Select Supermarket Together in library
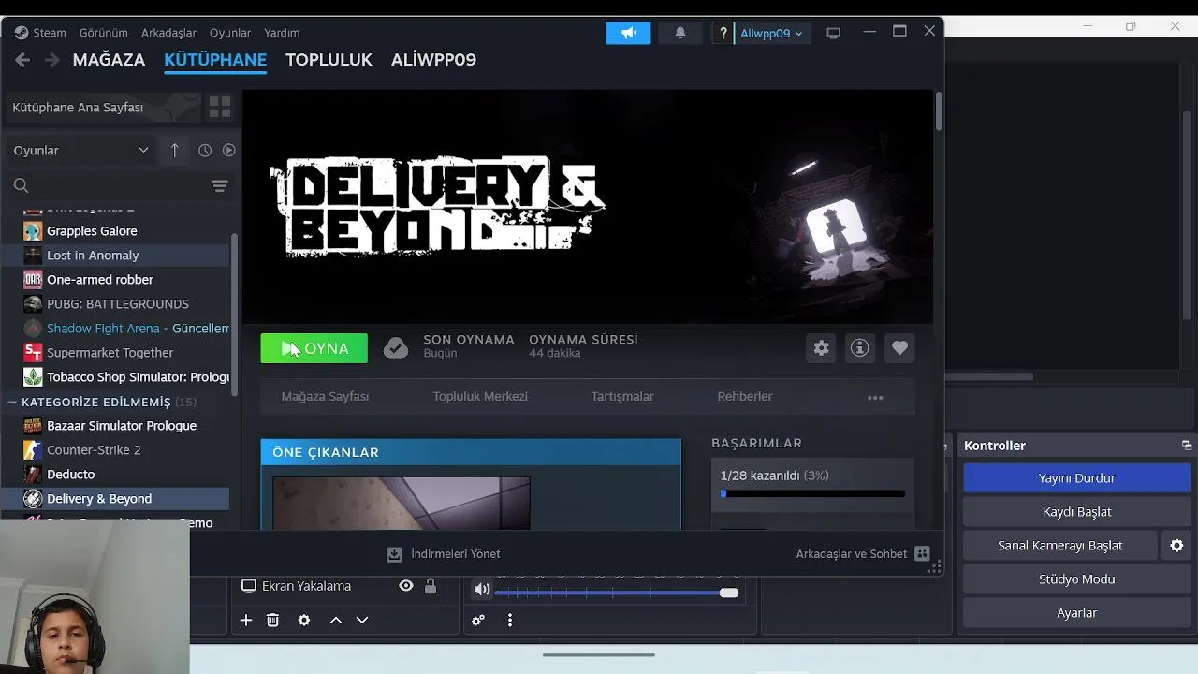 (110, 353)
